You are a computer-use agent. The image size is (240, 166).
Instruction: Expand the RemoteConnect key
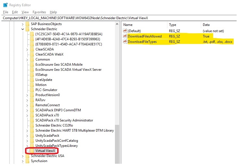[x=27, y=105]
